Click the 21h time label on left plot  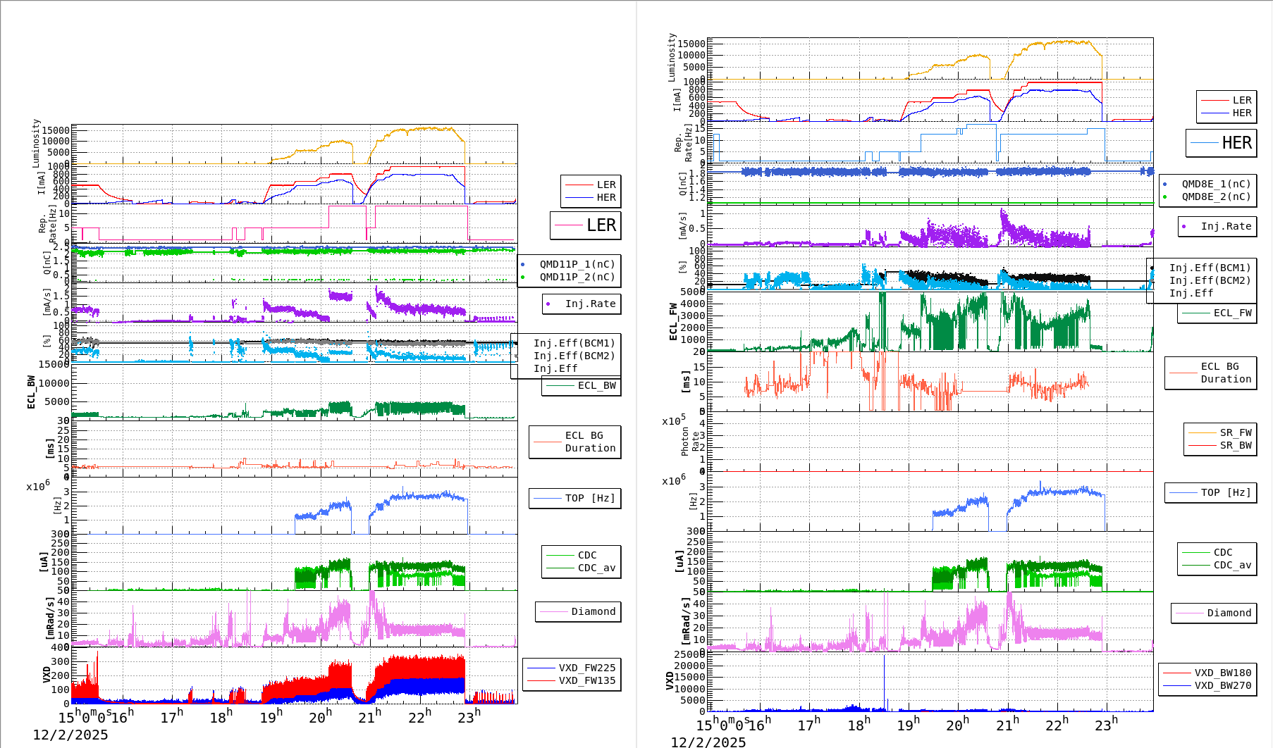click(x=369, y=717)
